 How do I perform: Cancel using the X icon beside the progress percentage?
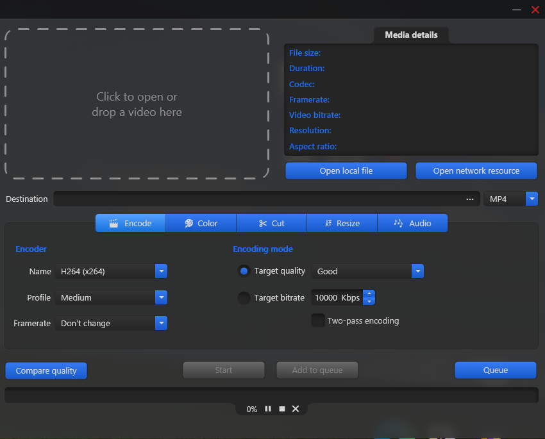(296, 409)
